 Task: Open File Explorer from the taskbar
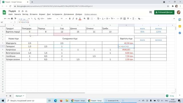(67, 100)
